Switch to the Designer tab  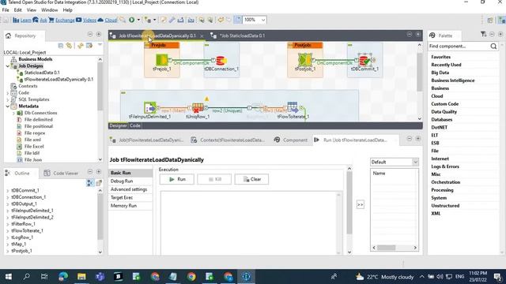point(118,125)
